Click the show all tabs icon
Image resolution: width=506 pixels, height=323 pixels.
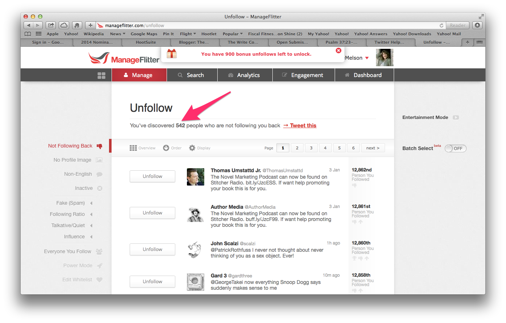[480, 42]
